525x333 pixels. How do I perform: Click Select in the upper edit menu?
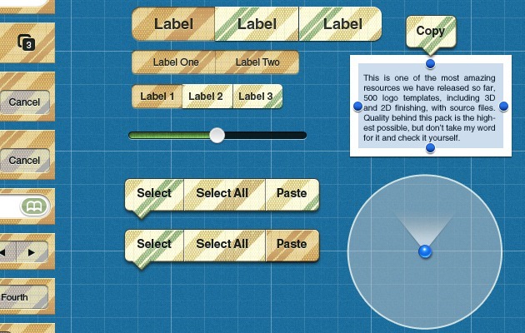[154, 193]
